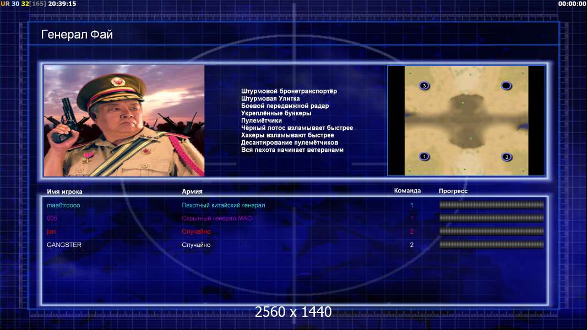Click joni's 'Случайно' army entry
This screenshot has width=587, height=330.
point(196,232)
